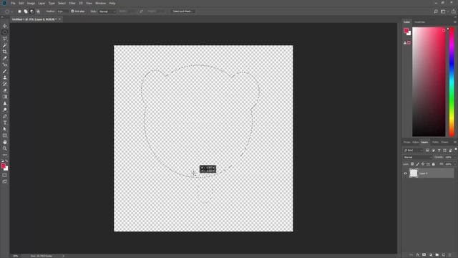
Task: Toggle lock transparent pixels
Action: pos(412,164)
